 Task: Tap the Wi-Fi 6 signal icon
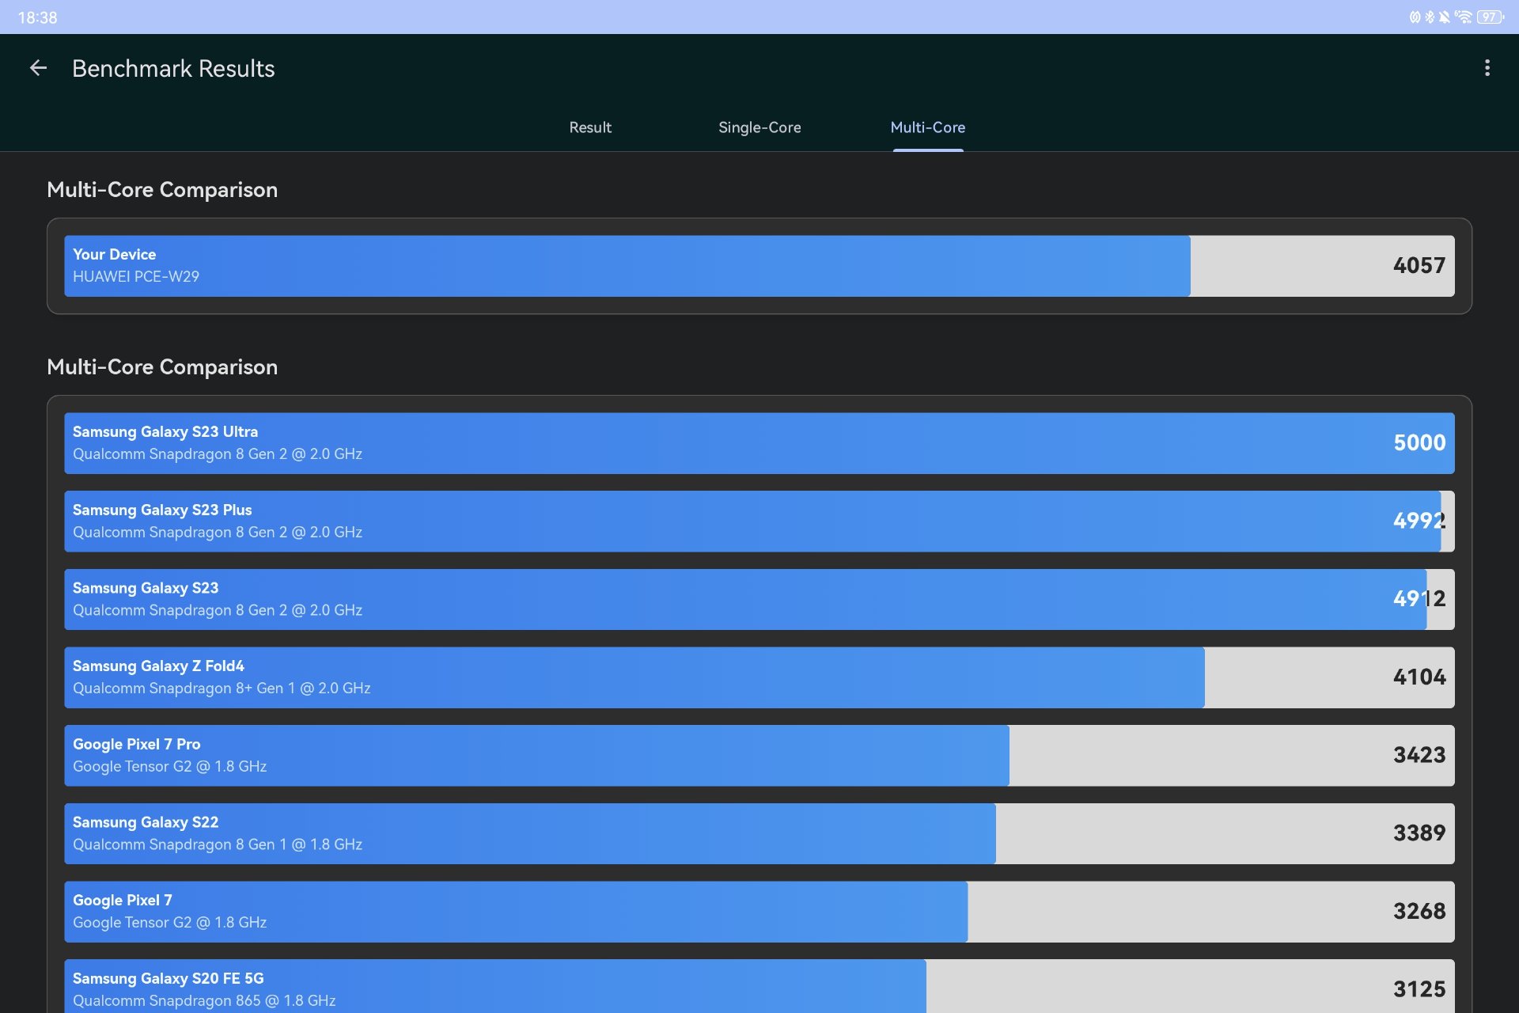(1463, 17)
